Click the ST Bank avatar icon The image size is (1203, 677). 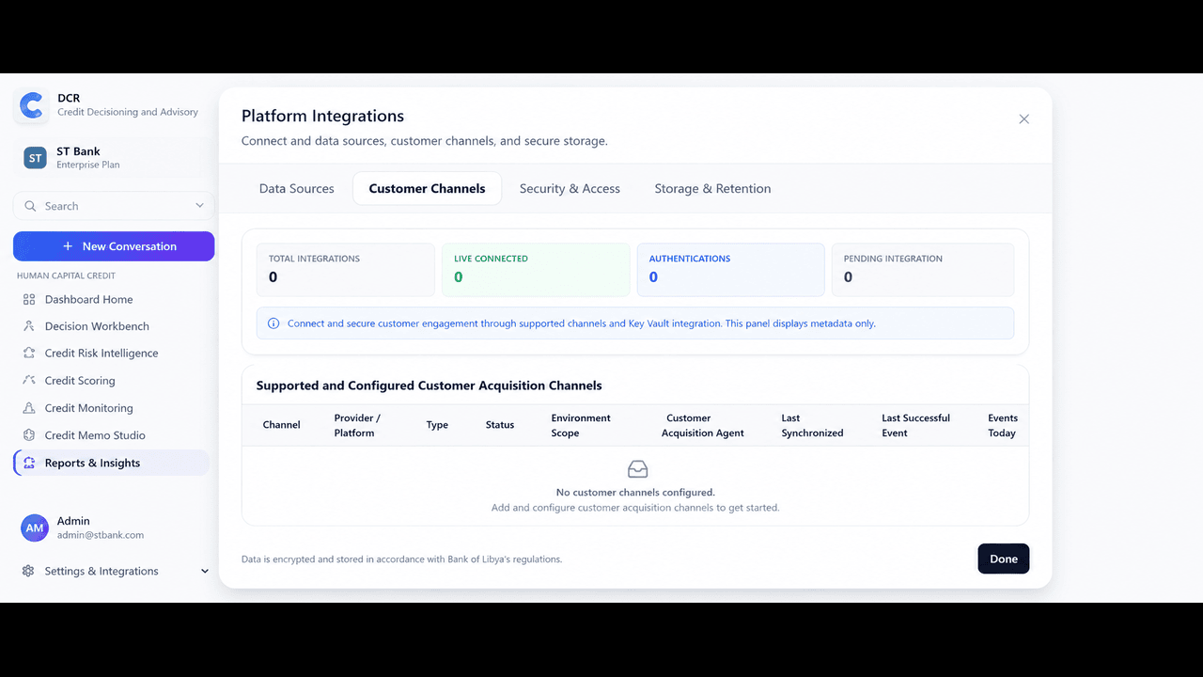click(35, 158)
